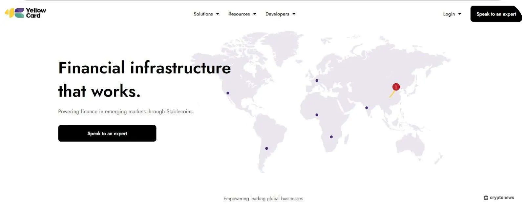Expand the Solutions dropdown arrow
The width and height of the screenshot is (525, 210).
click(218, 14)
